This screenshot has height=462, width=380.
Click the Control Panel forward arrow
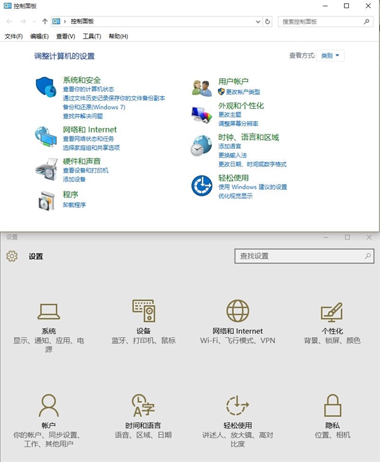pyautogui.click(x=23, y=21)
